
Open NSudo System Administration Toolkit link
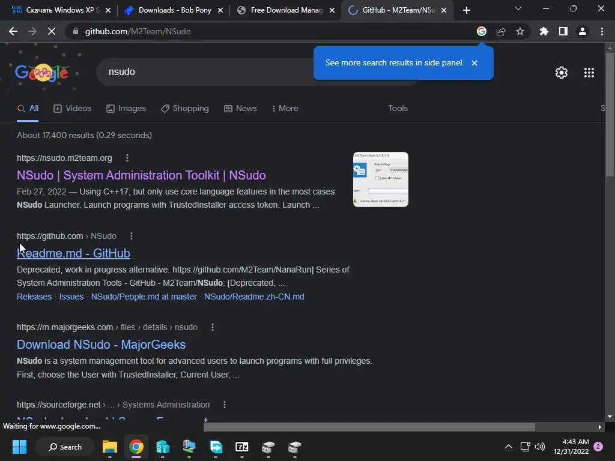click(x=141, y=175)
